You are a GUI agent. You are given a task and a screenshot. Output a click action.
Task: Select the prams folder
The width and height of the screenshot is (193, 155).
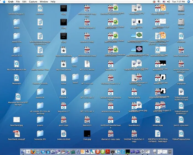tap(40, 120)
